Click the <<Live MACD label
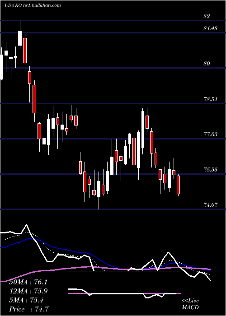 (190, 304)
